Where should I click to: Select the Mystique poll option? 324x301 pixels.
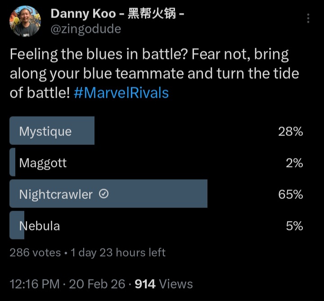[156, 130]
